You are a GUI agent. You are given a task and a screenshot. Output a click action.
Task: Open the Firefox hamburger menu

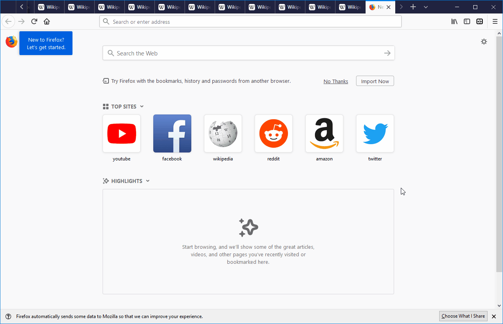coord(495,21)
